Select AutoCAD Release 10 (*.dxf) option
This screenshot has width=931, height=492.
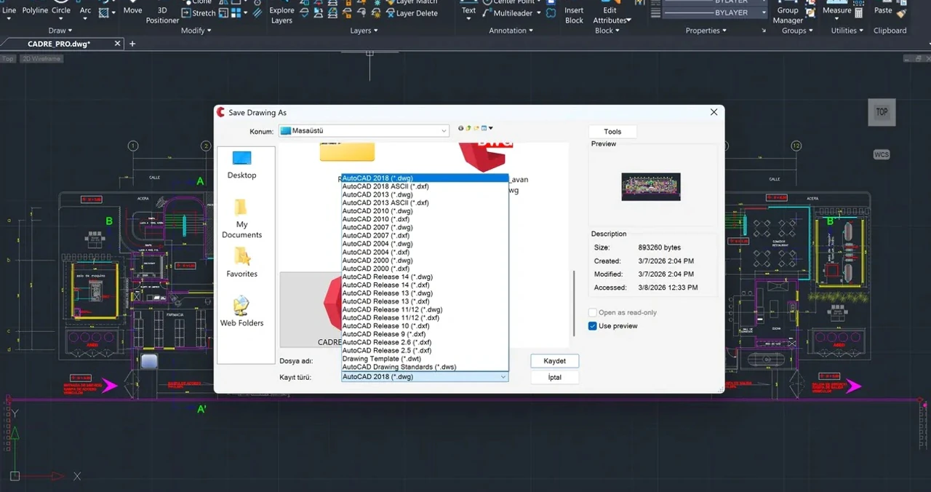tap(425, 326)
